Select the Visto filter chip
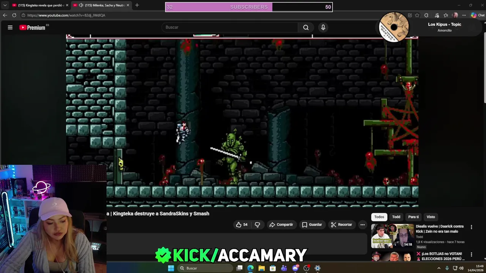 tap(431, 217)
